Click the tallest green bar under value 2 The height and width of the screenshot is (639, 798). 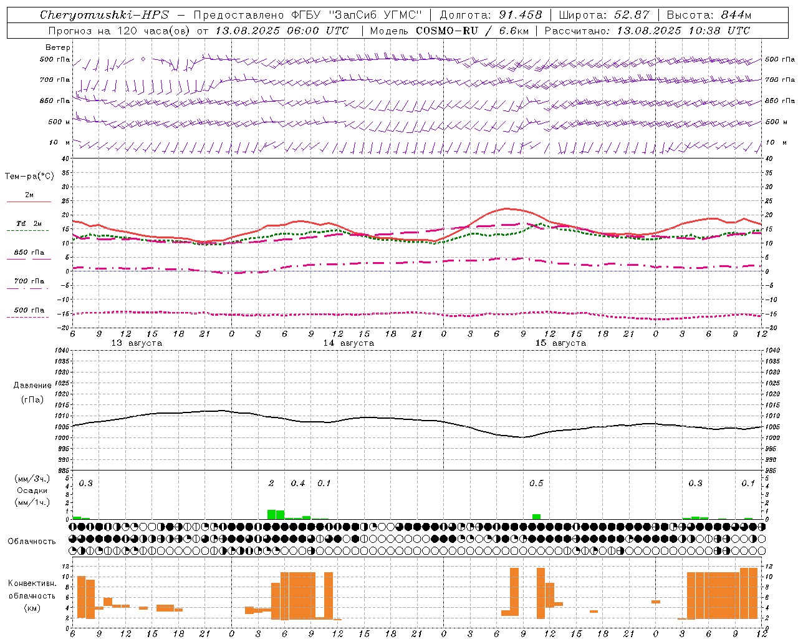[271, 515]
